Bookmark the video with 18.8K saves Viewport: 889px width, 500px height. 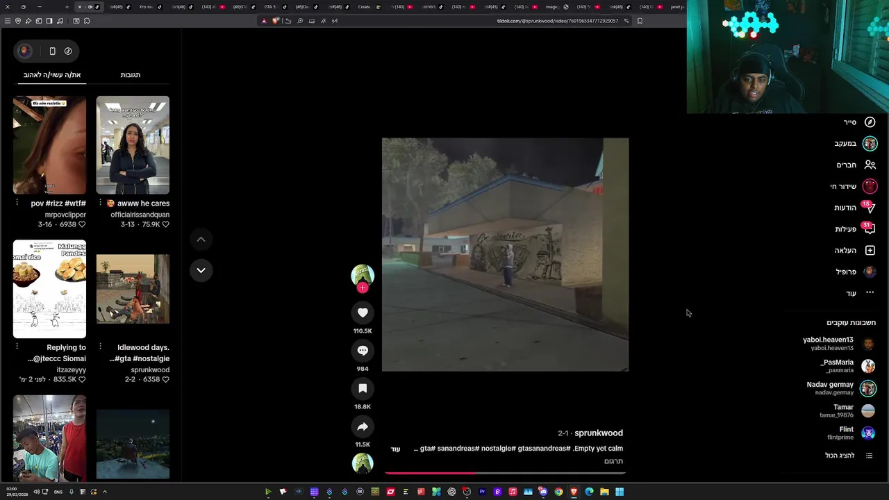point(363,389)
